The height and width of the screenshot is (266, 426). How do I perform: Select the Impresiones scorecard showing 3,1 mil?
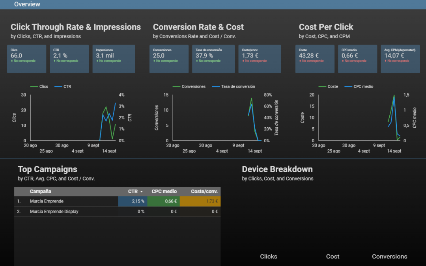(114, 59)
